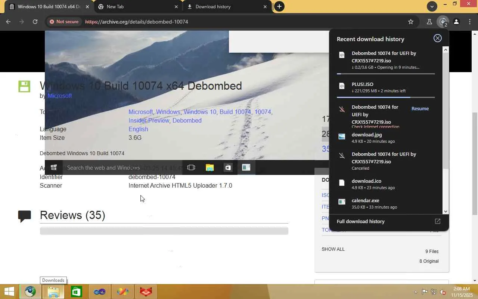The image size is (478, 299).
Task: Open Full download history in new tab
Action: (x=438, y=221)
